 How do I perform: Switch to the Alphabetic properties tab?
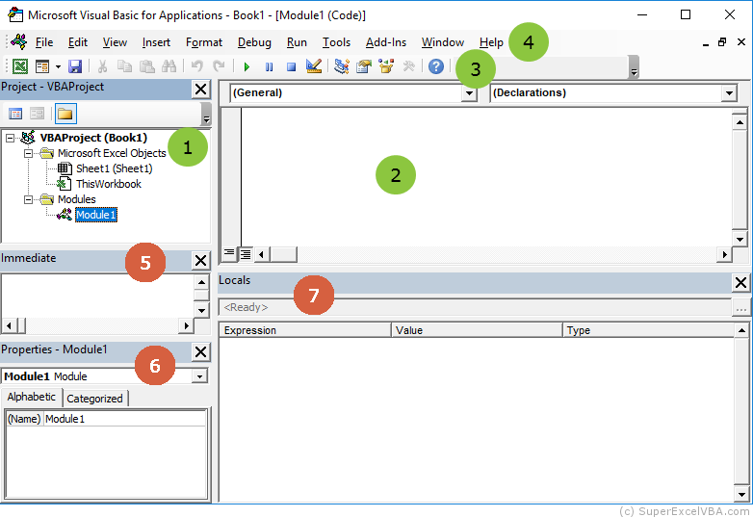(x=31, y=397)
